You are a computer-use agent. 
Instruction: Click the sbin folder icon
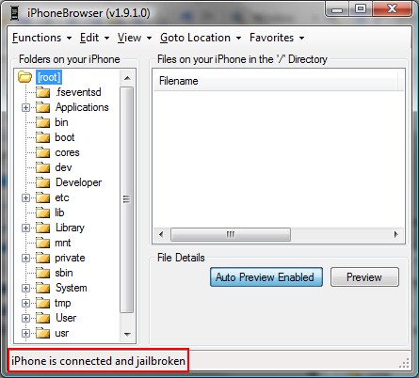42,273
